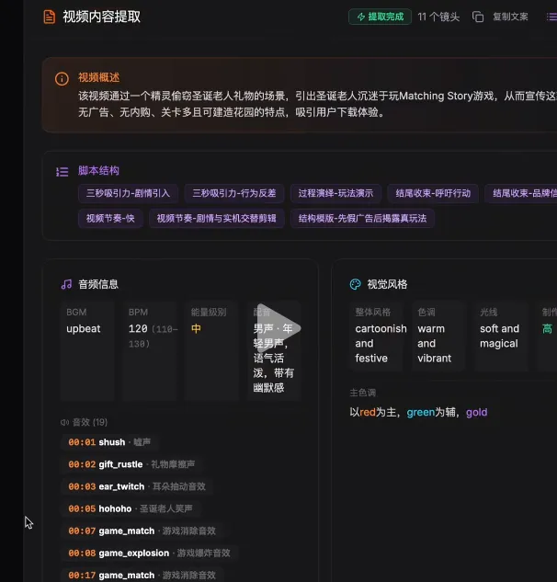Viewport: 557px width, 582px height.
Task: Select the 00:01 shush sound effect
Action: pyautogui.click(x=109, y=442)
